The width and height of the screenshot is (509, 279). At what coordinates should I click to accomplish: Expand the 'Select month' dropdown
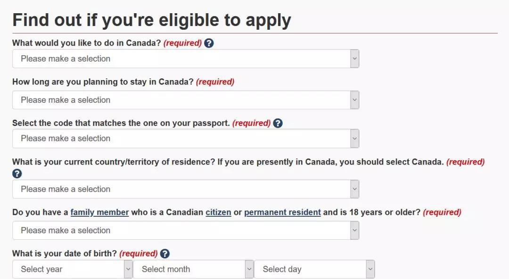click(193, 269)
